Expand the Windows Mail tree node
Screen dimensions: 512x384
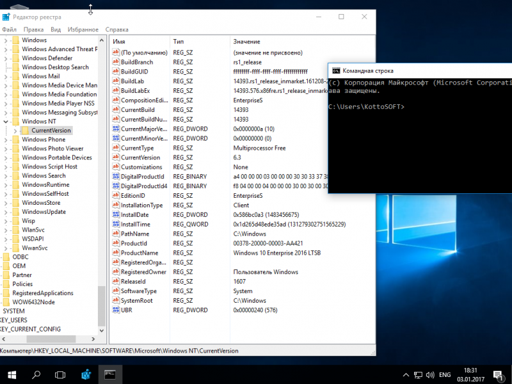click(6, 76)
